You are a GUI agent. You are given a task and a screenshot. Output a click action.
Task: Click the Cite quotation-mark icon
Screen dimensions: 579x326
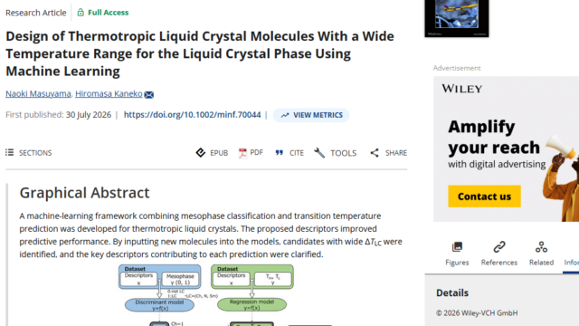tap(280, 153)
